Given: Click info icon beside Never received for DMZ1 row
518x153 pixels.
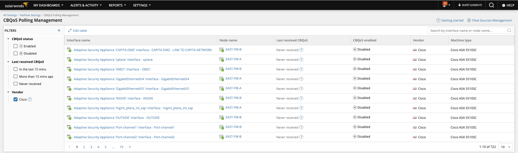Looking at the screenshot, I should 301,69.
